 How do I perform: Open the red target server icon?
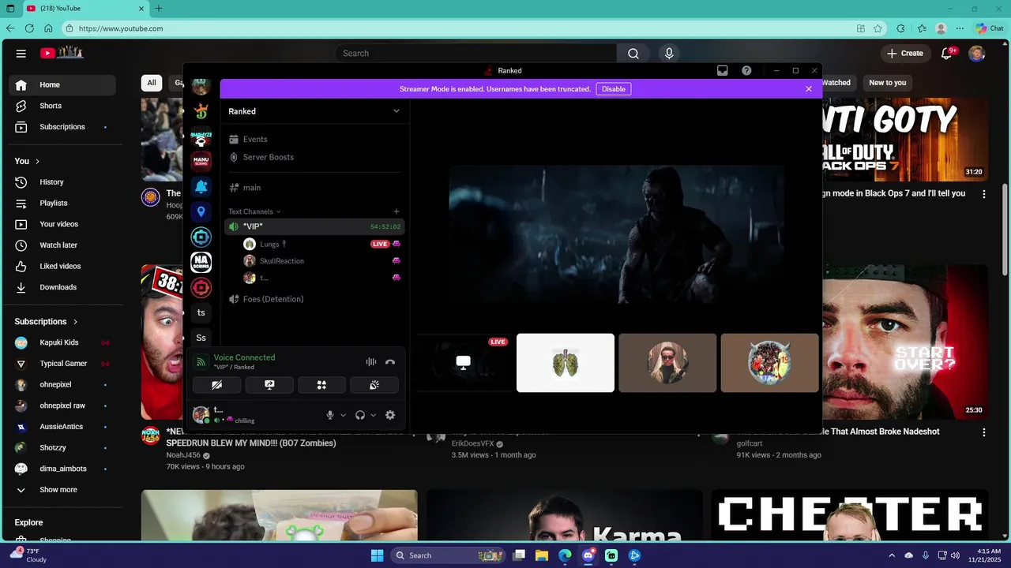[x=201, y=287]
